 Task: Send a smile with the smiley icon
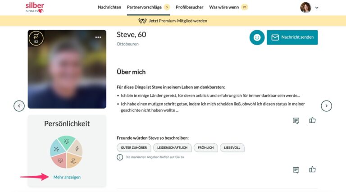point(257,37)
